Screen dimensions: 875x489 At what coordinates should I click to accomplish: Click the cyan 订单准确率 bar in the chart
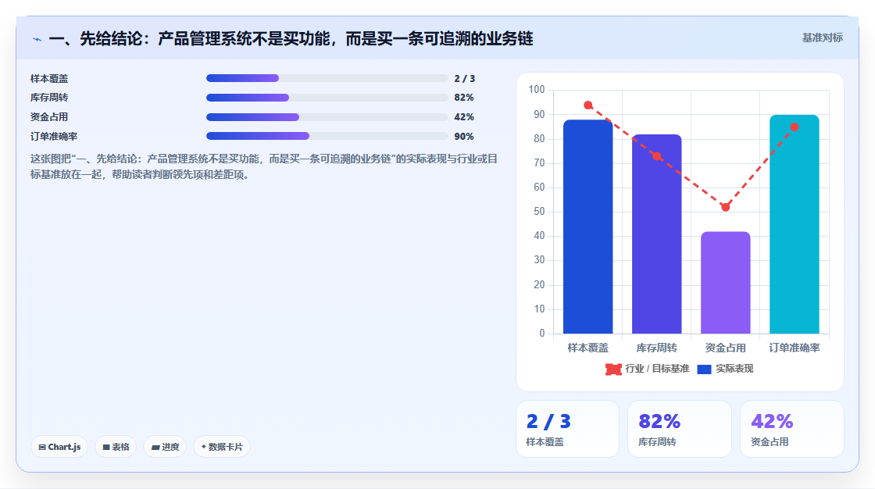[x=794, y=224]
